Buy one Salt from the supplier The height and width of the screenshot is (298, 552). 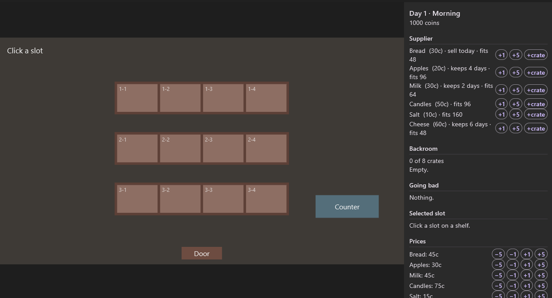[x=502, y=114]
